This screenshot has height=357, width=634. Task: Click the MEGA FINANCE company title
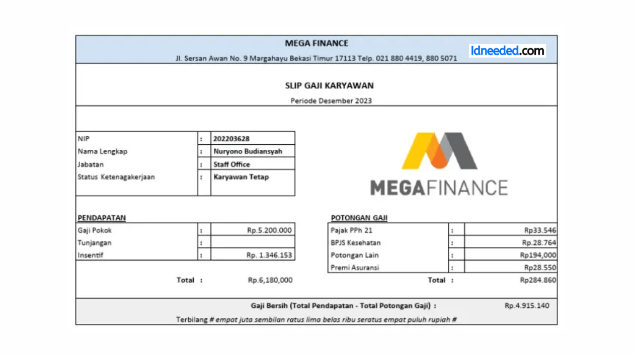pyautogui.click(x=317, y=43)
